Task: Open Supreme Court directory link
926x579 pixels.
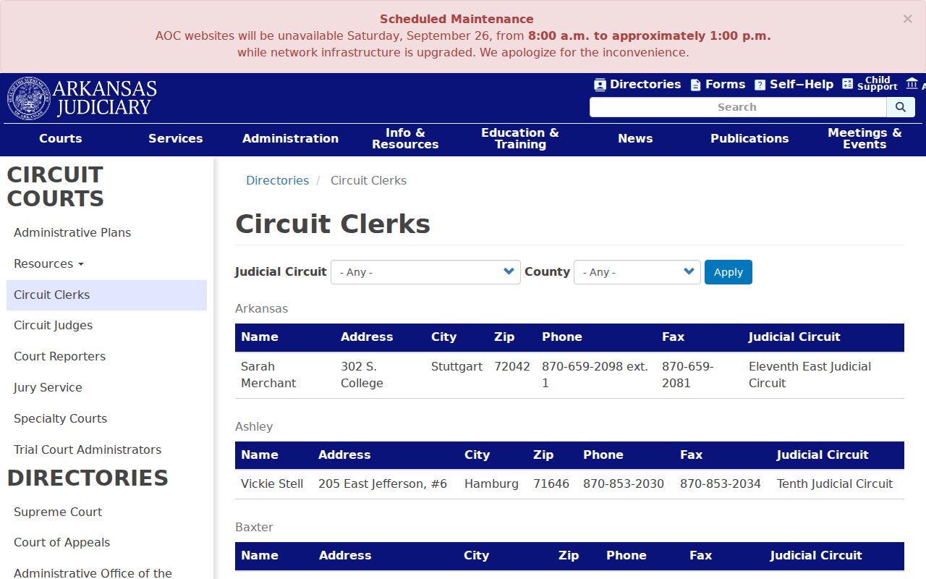Action: 58,512
